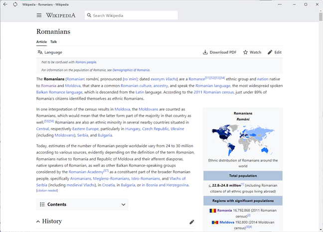The width and height of the screenshot is (323, 232).
Task: Click the Total population heading
Action: pos(243,176)
